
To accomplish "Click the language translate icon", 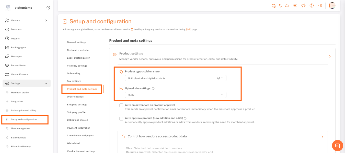I will pos(280,6).
